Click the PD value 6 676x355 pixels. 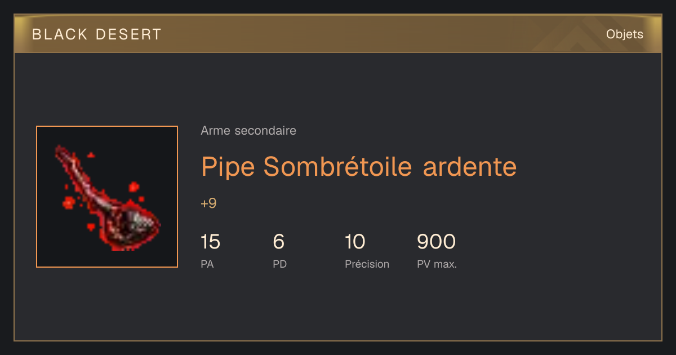coord(278,242)
